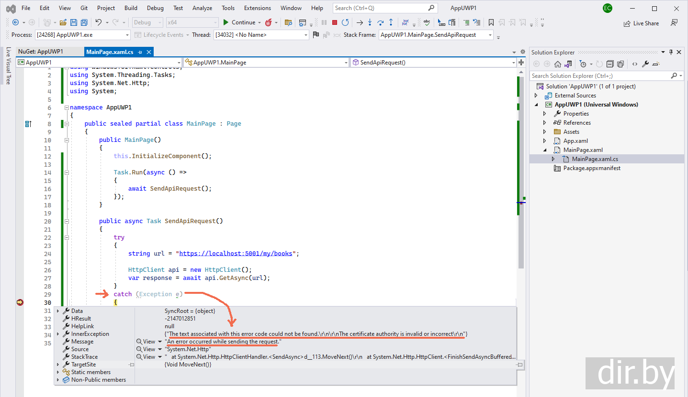Click Show Next Statement arrow icon
The height and width of the screenshot is (397, 688).
(360, 22)
